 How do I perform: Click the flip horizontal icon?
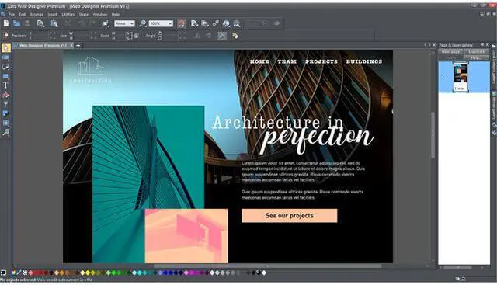coord(197,36)
